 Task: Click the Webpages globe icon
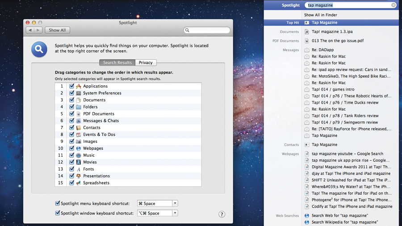[x=79, y=149]
